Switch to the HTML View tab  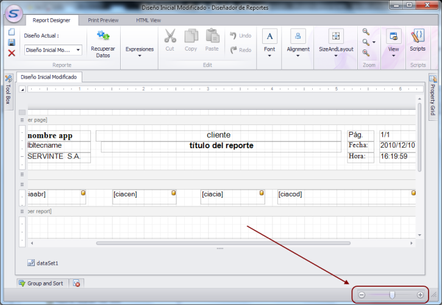150,20
